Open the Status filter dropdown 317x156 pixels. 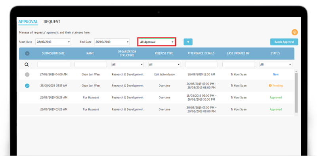pos(276,64)
